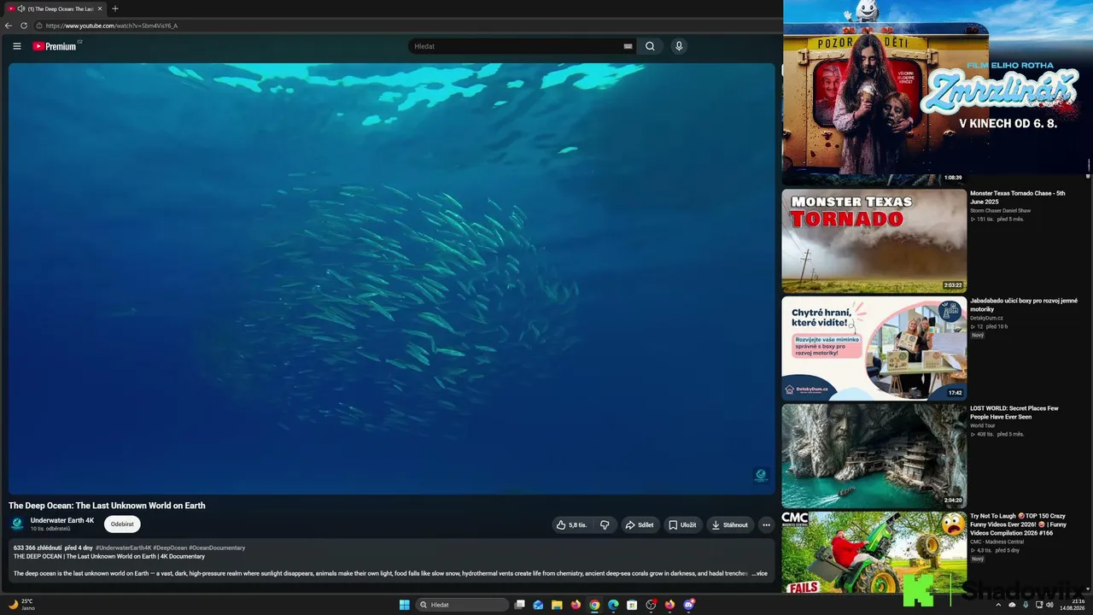
Task: Open Monster Texas Tornado Chase video title
Action: tap(1017, 197)
